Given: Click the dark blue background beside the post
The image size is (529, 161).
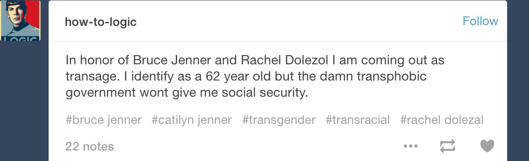Looking at the screenshot, I should click(518, 81).
